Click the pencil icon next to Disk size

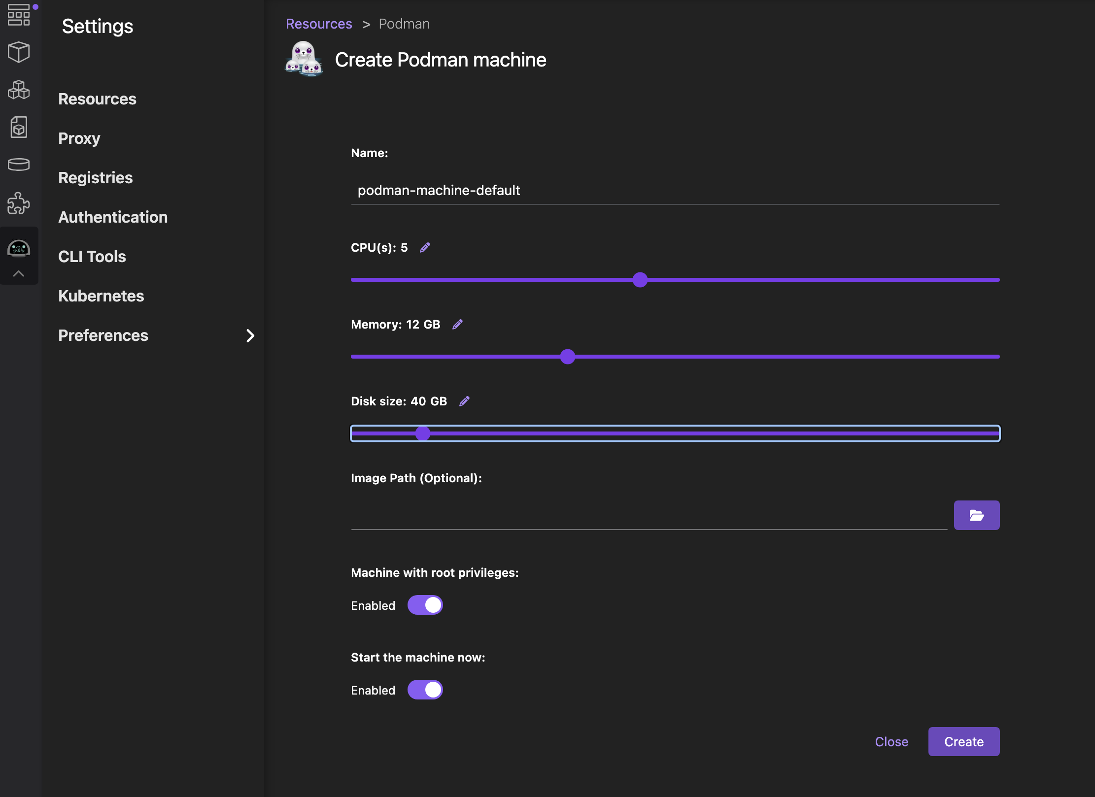[x=464, y=401]
